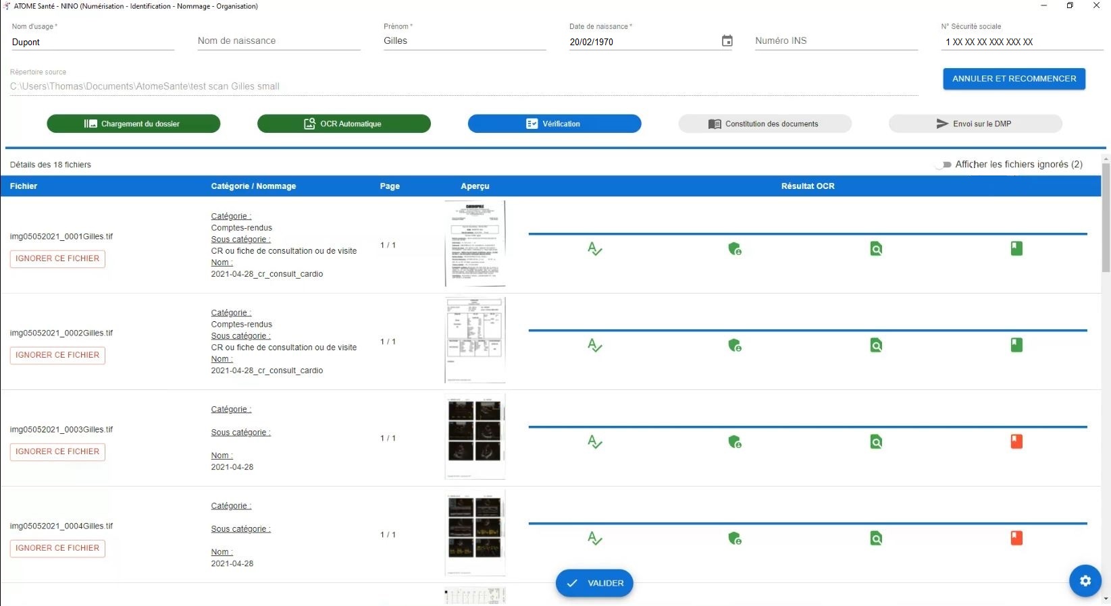Viewport: 1111px width, 606px height.
Task: Click the Aperçu column header
Action: (x=475, y=186)
